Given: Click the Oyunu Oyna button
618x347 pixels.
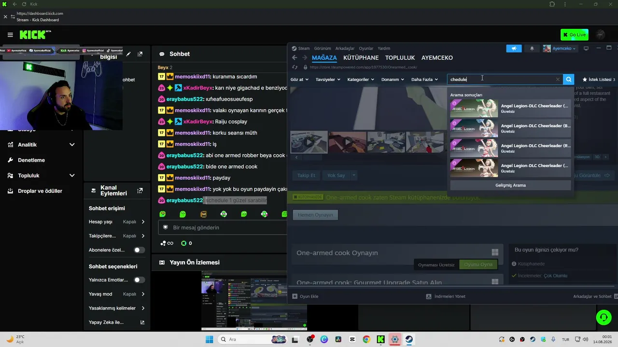Looking at the screenshot, I should (x=478, y=265).
